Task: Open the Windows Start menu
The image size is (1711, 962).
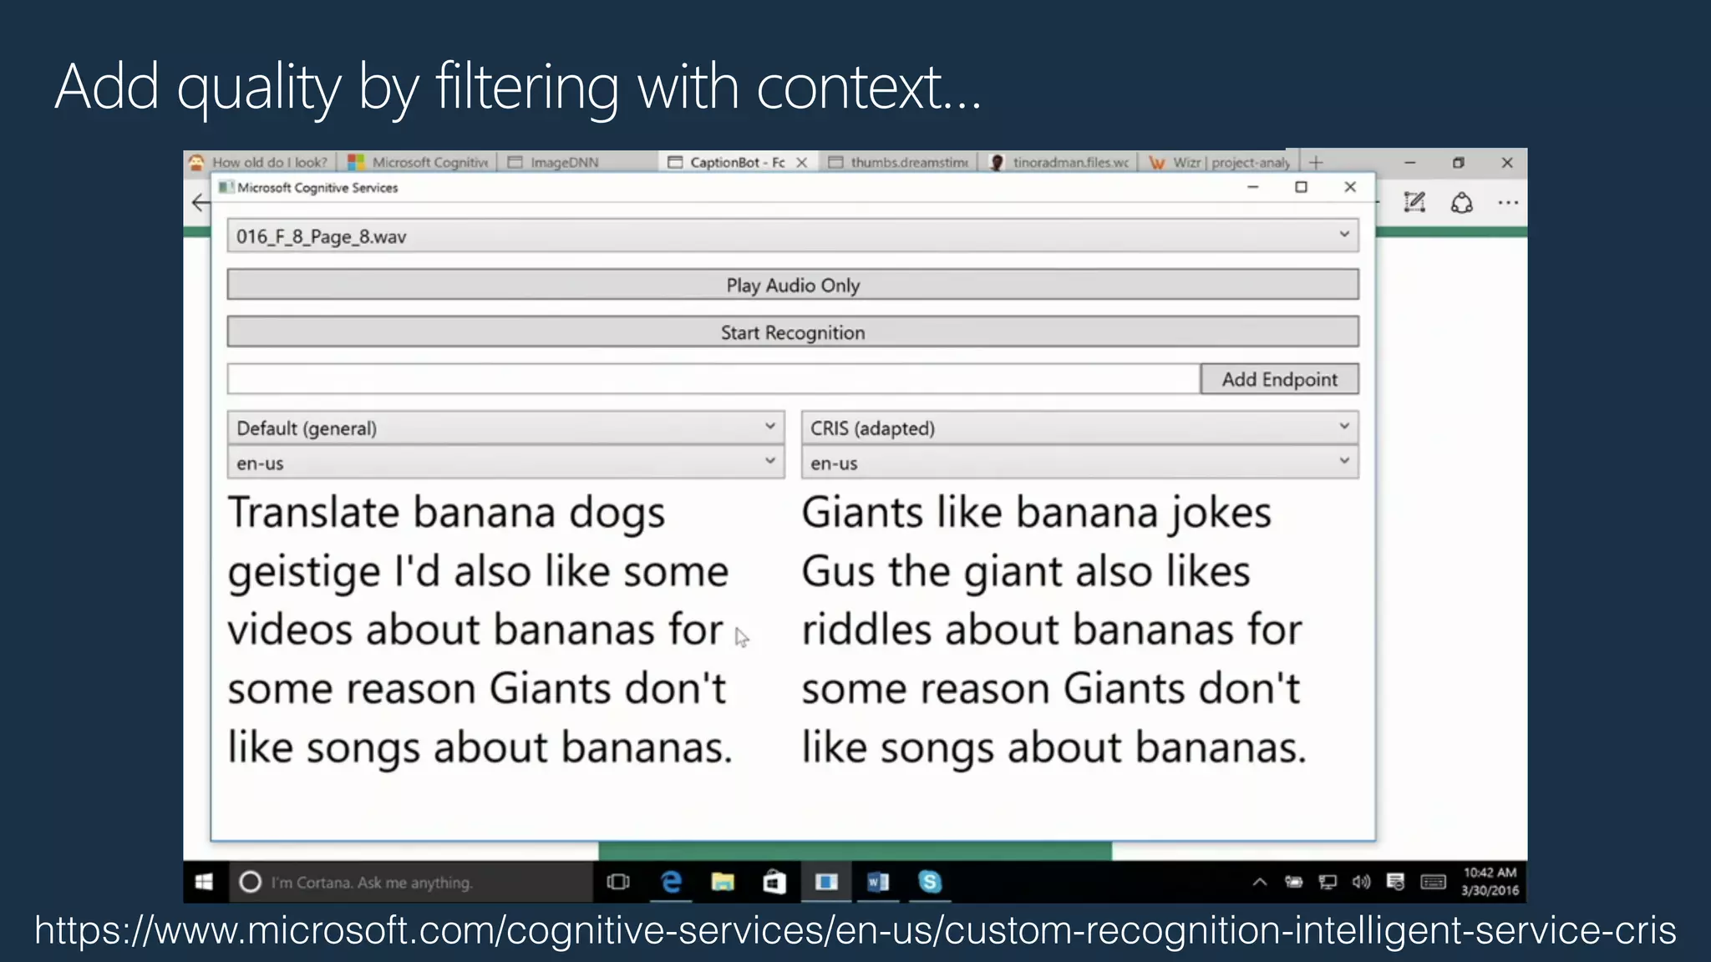Action: pyautogui.click(x=205, y=882)
